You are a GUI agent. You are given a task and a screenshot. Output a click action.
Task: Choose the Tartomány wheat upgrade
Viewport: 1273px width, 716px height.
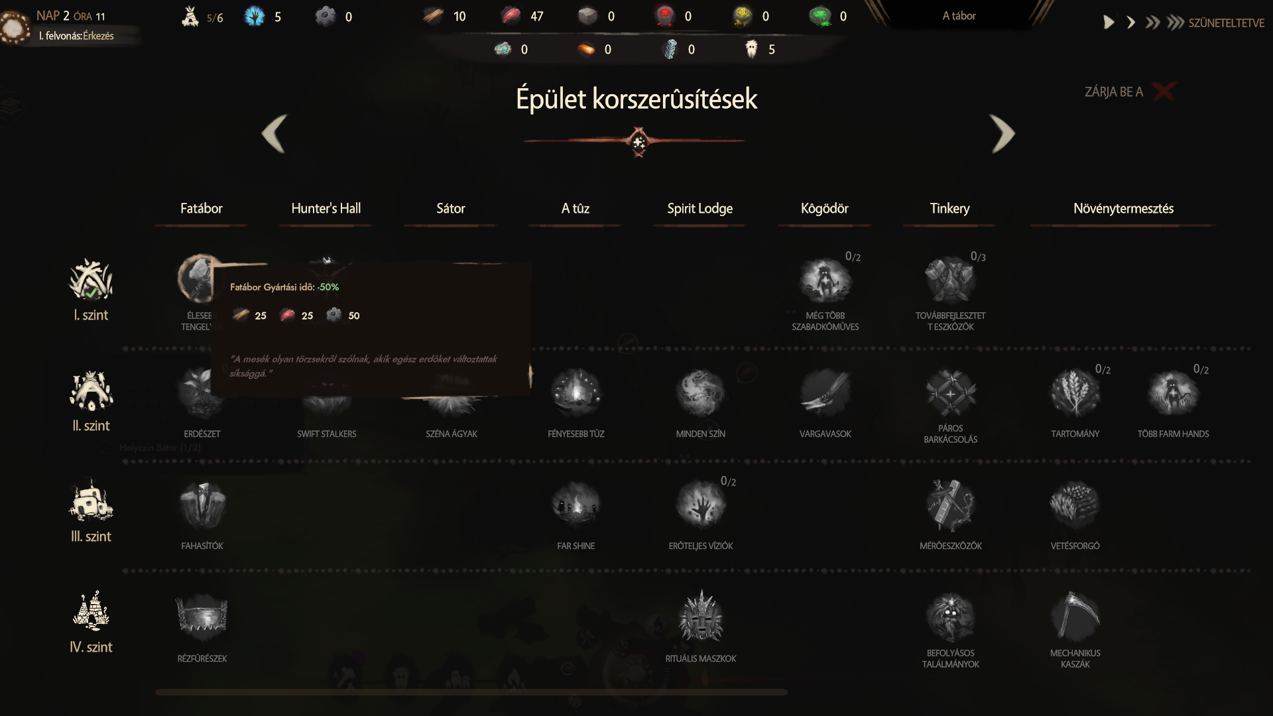click(x=1075, y=393)
